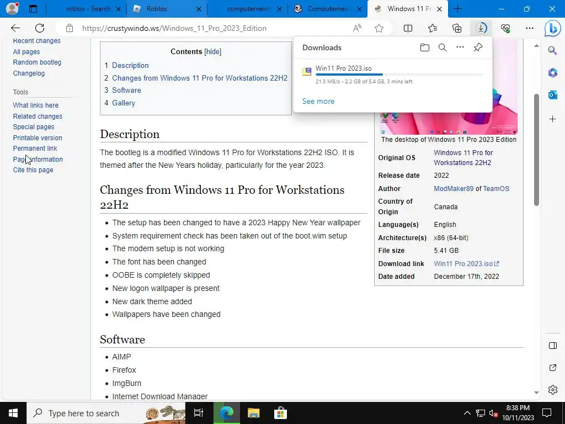The height and width of the screenshot is (424, 565).
Task: Open Settings and more ellipsis menu
Action: (x=529, y=28)
